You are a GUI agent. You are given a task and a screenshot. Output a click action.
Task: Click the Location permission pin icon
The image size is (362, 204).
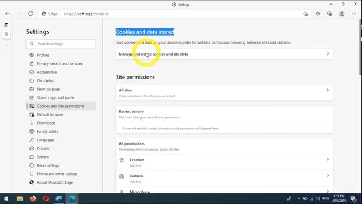122,160
